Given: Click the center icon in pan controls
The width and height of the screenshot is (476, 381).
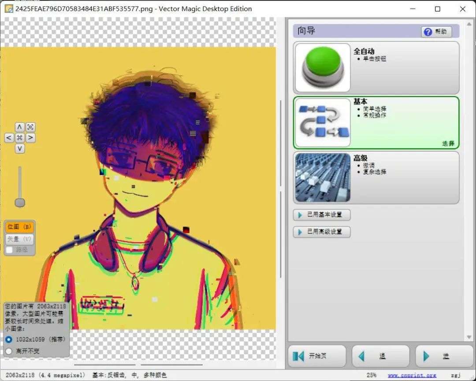Looking at the screenshot, I should (x=19, y=138).
